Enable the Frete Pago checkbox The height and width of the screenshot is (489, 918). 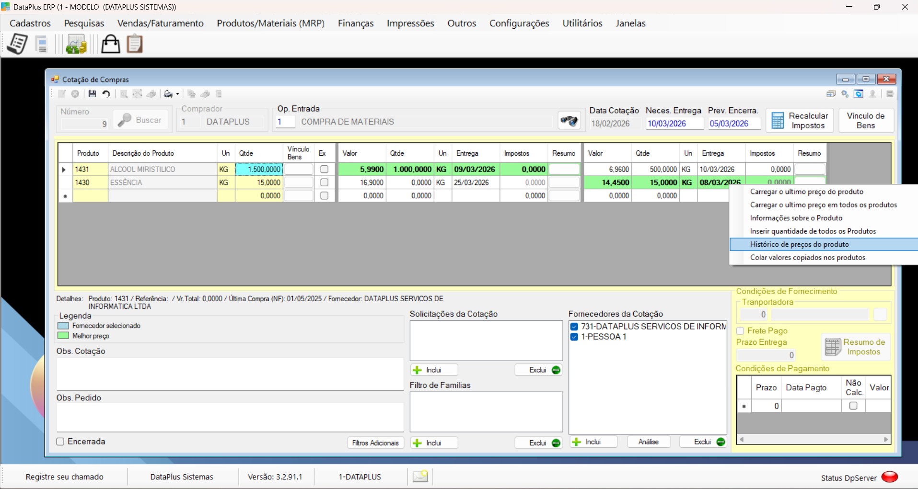pyautogui.click(x=740, y=331)
